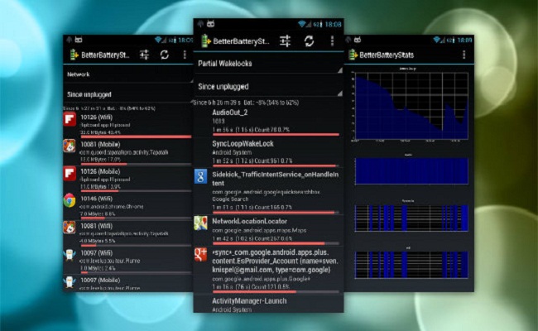Tap BetterBatteryStats title in right phone
Screen dimensions: 538x331
(387, 55)
